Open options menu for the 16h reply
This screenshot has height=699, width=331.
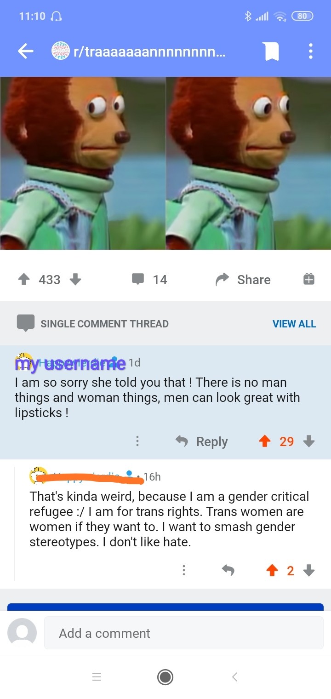click(x=183, y=571)
